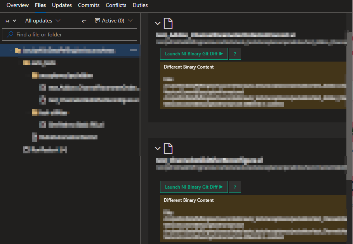
Task: Open the All updates dropdown
Action: 43,21
